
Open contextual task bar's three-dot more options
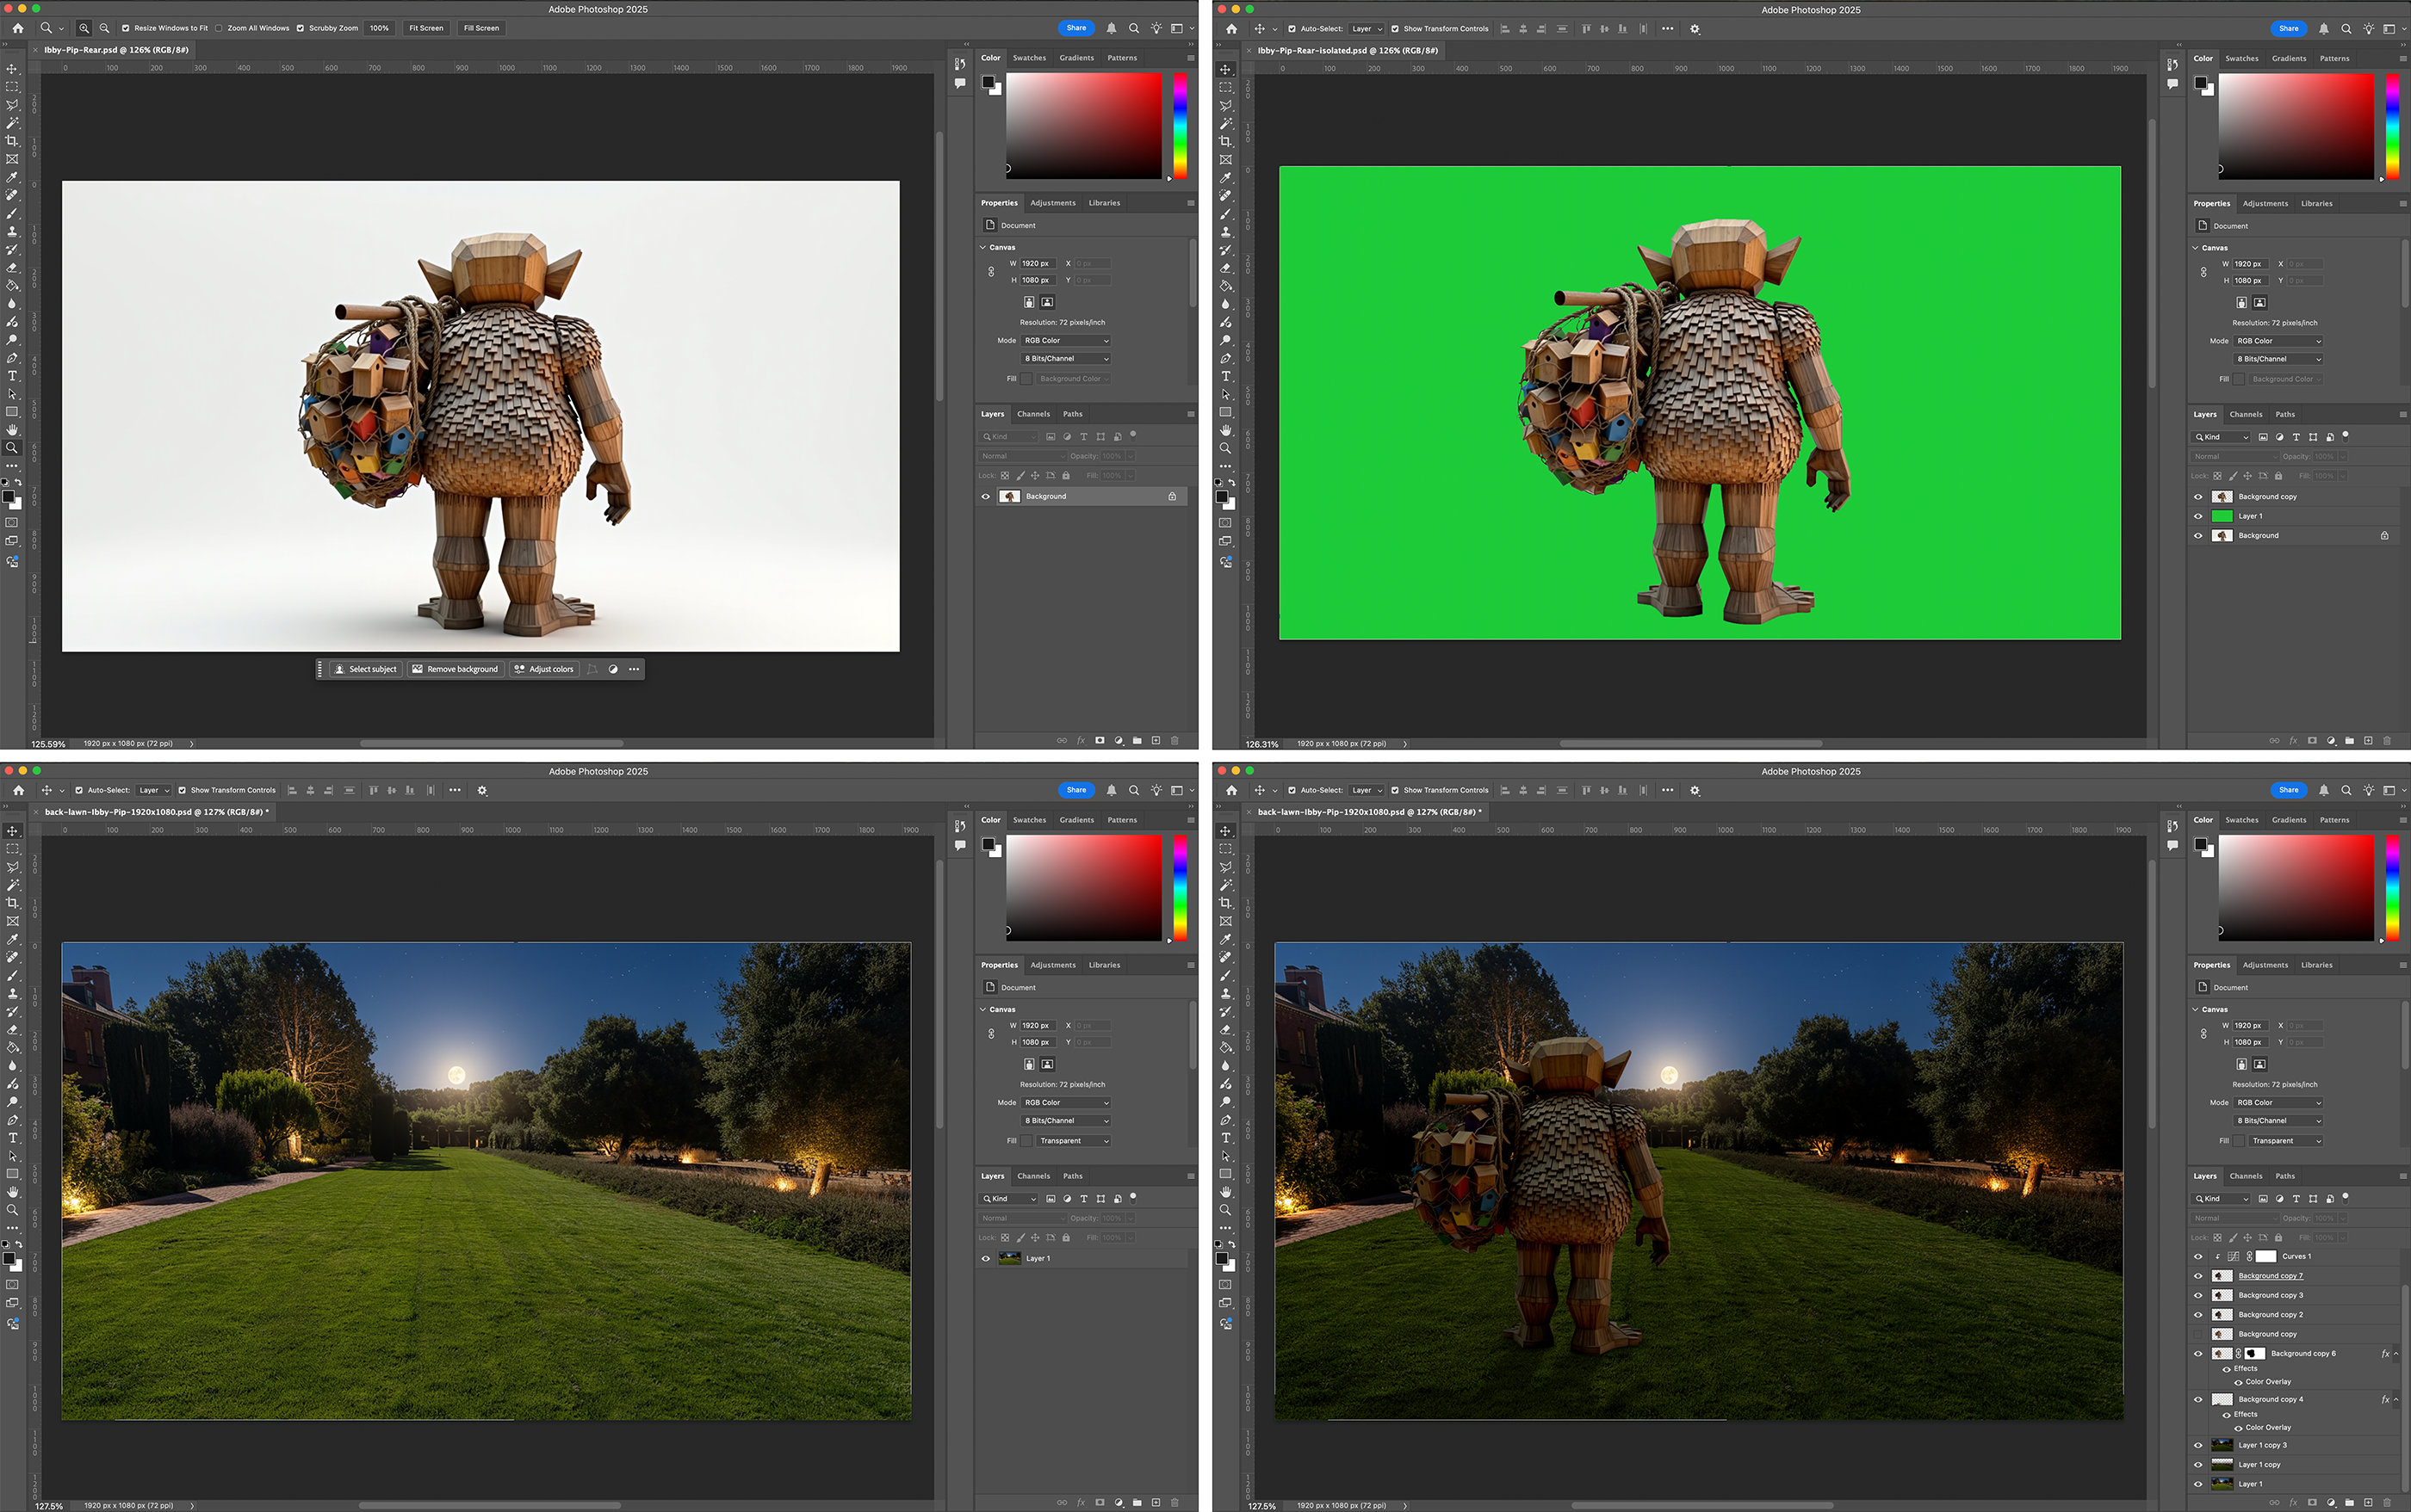[x=635, y=669]
